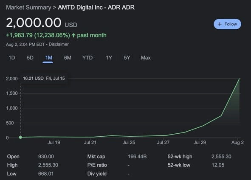The height and width of the screenshot is (180, 251).
Task: Click the Jul 29 axis label
Action: [x=200, y=142]
